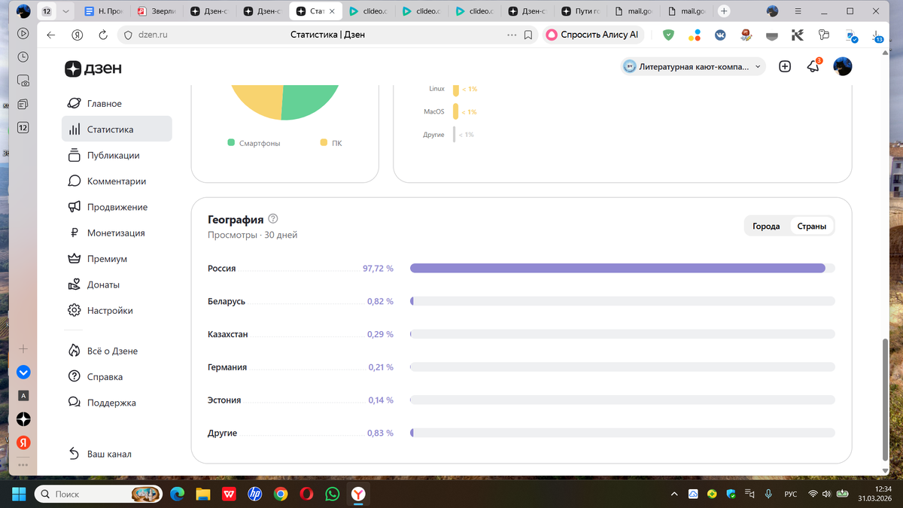The image size is (903, 508).
Task: Click the create publication plus icon
Action: [785, 66]
